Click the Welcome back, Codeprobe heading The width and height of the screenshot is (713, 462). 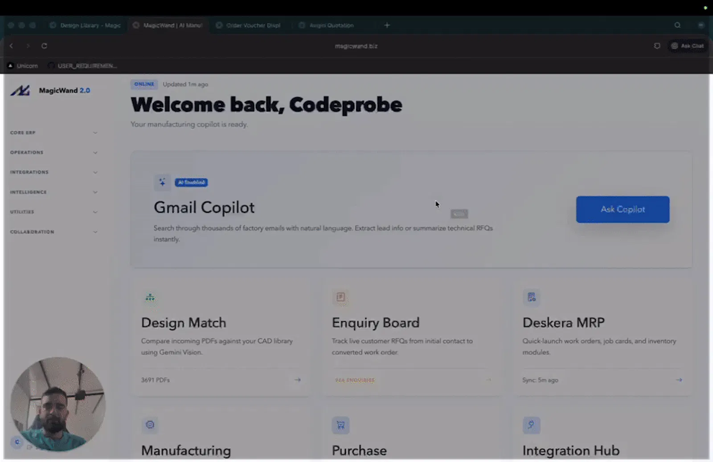(x=266, y=105)
